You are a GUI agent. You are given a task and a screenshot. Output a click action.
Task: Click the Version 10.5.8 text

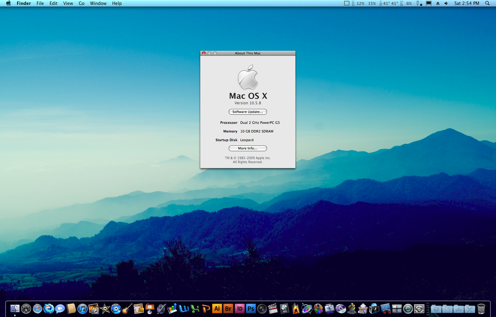[x=248, y=103]
